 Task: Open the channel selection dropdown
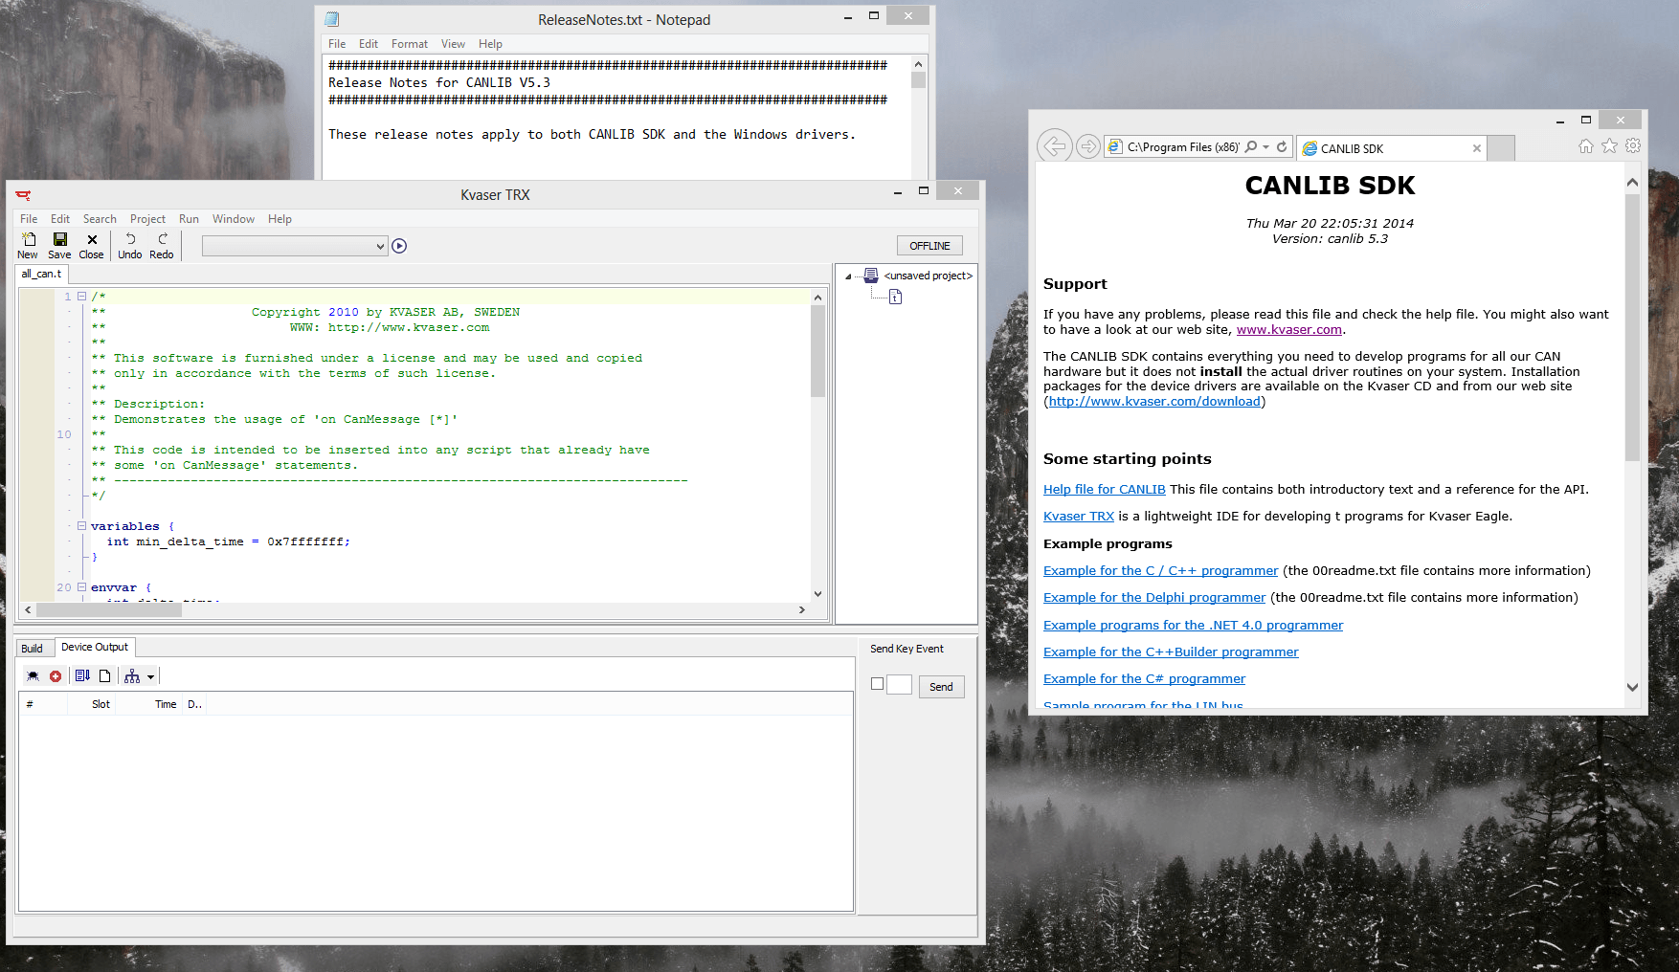pos(381,246)
